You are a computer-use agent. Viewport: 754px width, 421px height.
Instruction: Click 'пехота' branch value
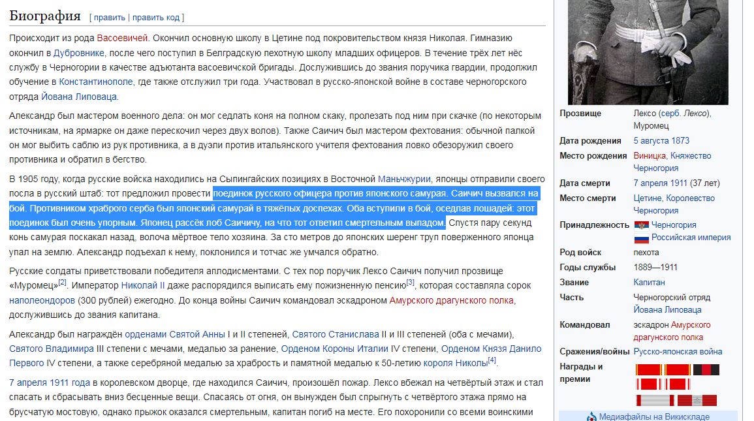(x=646, y=253)
